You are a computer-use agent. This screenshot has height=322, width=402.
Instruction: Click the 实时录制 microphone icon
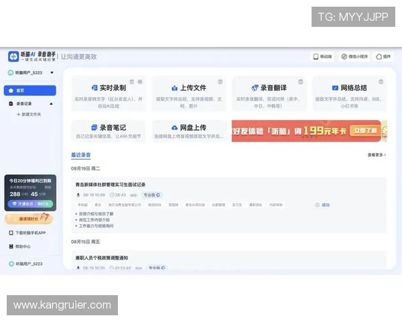coord(94,88)
